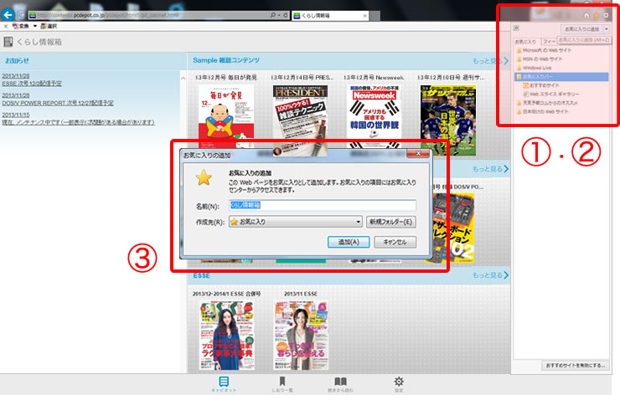
Task: Open the キャビネット cabinet icon
Action: tap(224, 384)
